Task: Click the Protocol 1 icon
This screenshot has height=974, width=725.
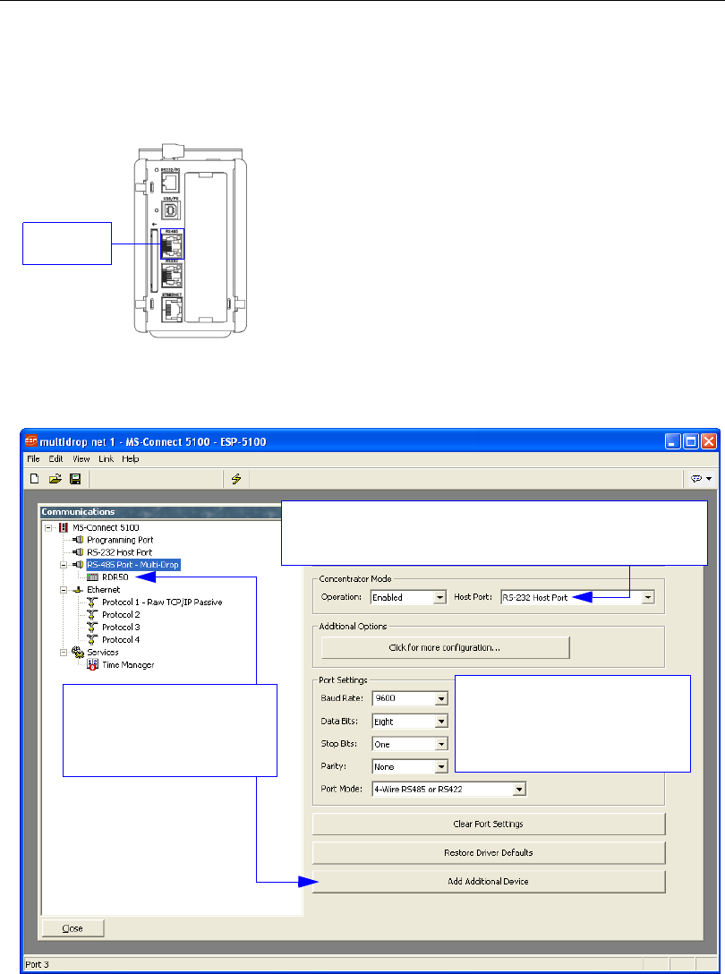Action: (92, 602)
